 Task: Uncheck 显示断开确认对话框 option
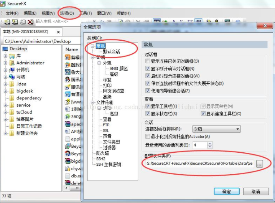148,68
